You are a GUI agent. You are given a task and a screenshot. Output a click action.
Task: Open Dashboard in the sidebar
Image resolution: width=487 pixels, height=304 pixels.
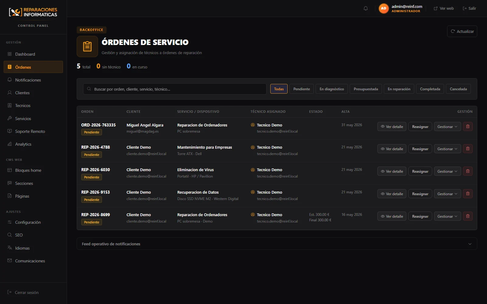click(x=33, y=54)
